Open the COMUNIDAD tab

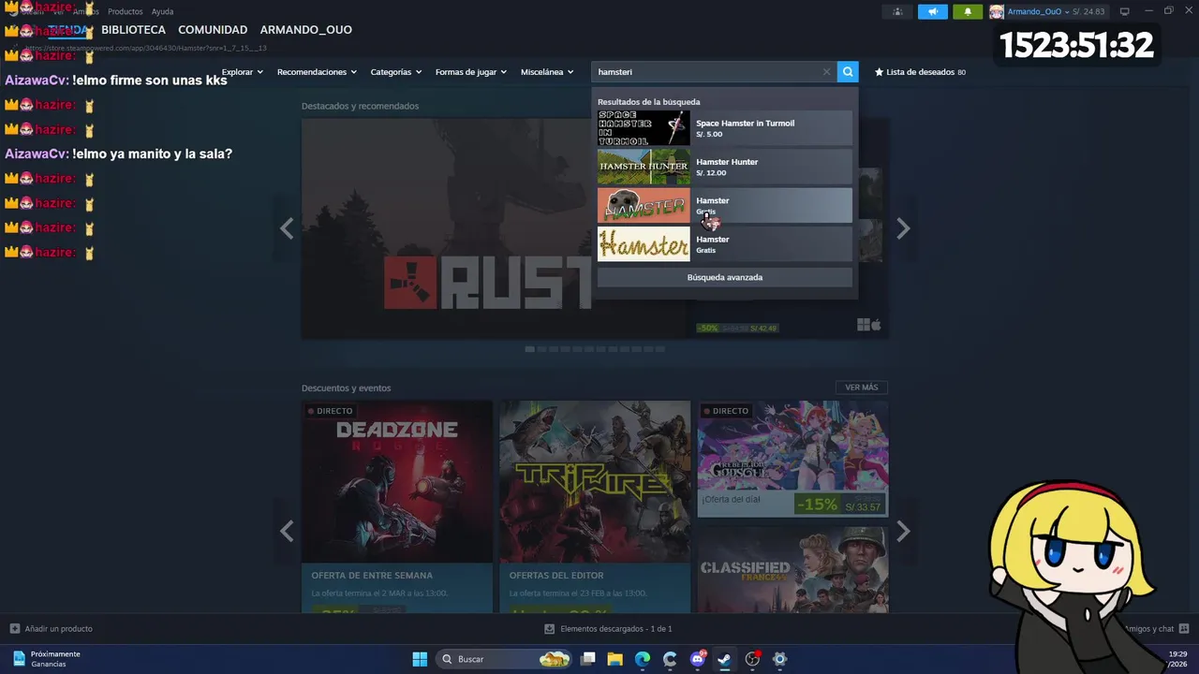tap(213, 30)
